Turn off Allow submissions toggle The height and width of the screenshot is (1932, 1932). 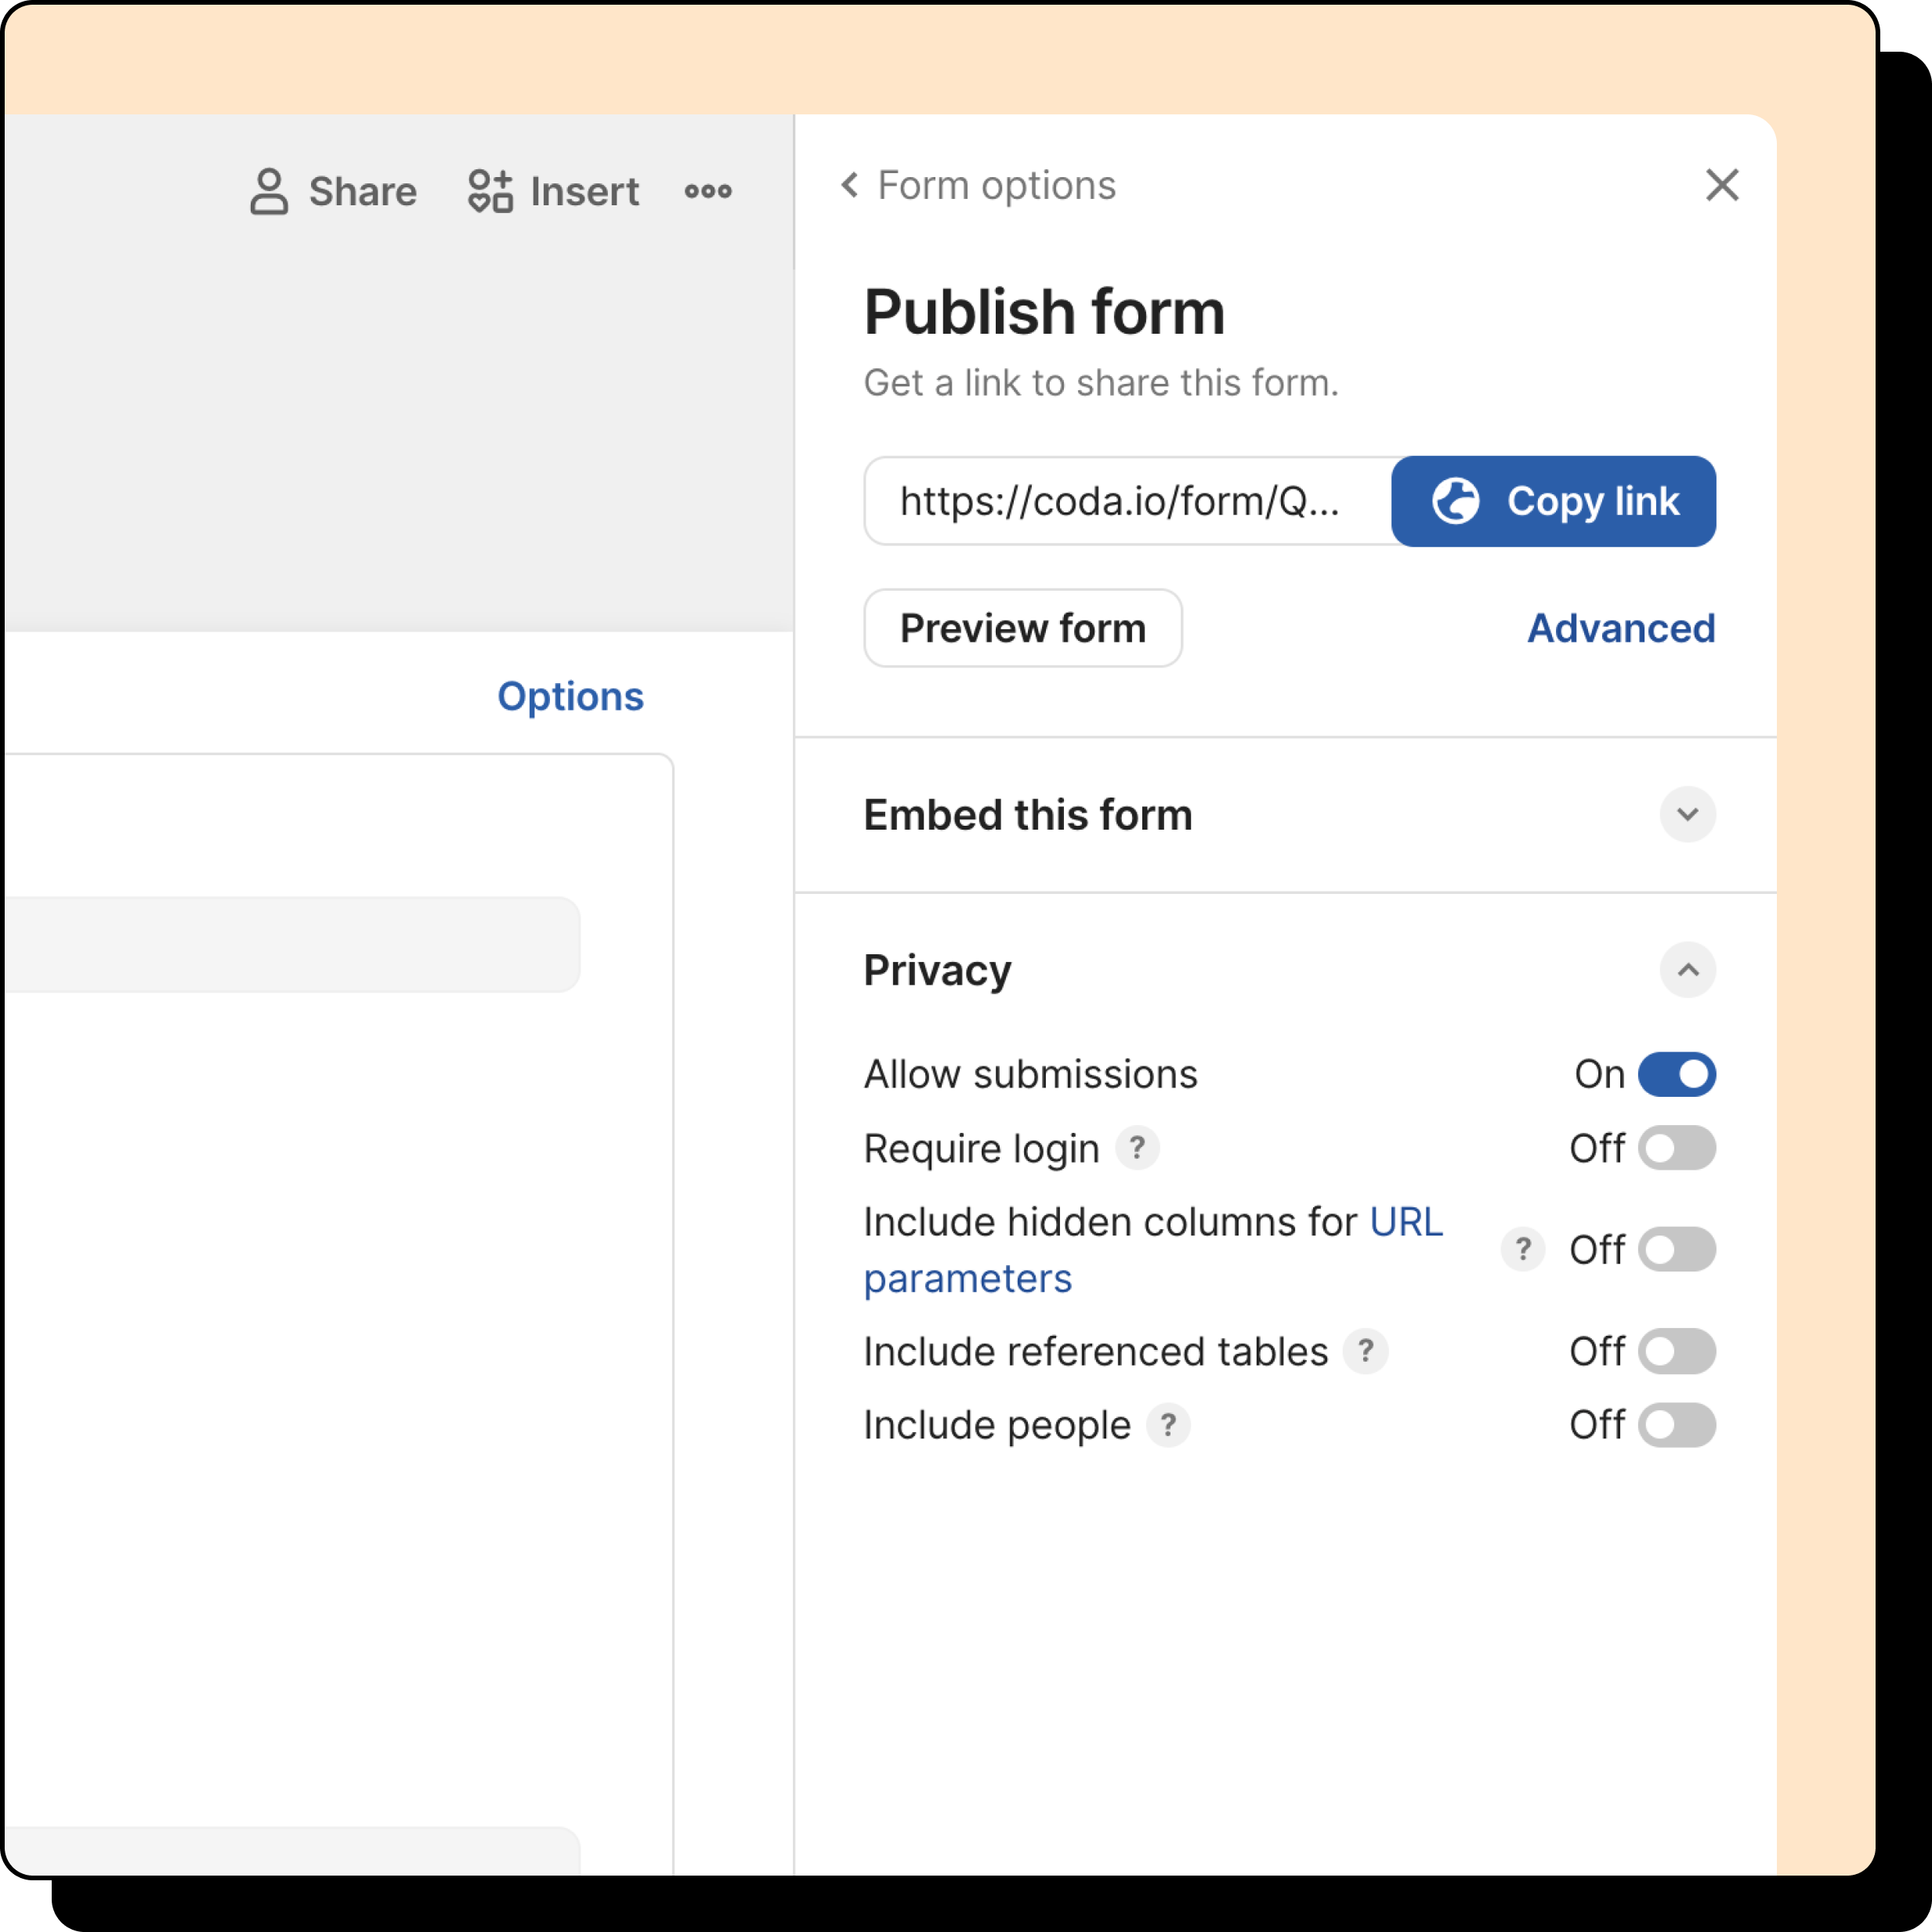(1676, 1074)
